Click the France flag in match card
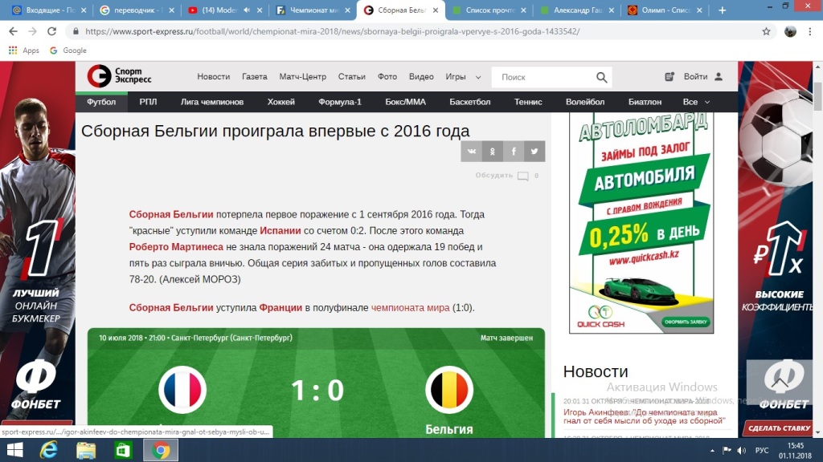This screenshot has height=462, width=823. pos(182,390)
